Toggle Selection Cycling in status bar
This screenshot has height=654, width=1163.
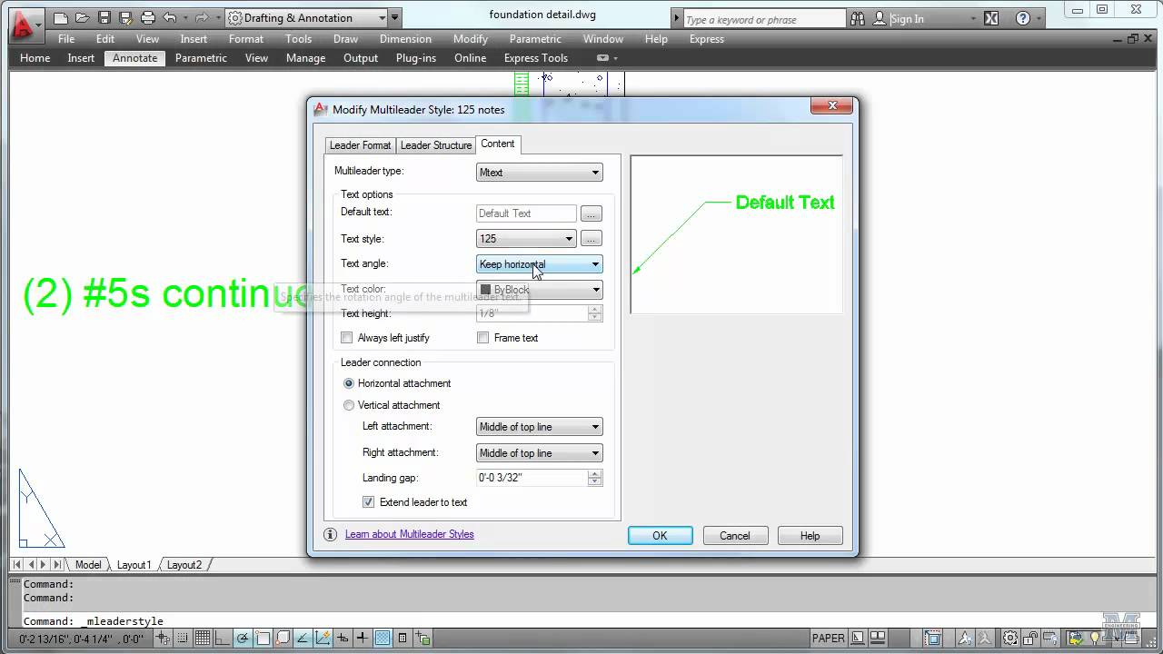[x=423, y=638]
